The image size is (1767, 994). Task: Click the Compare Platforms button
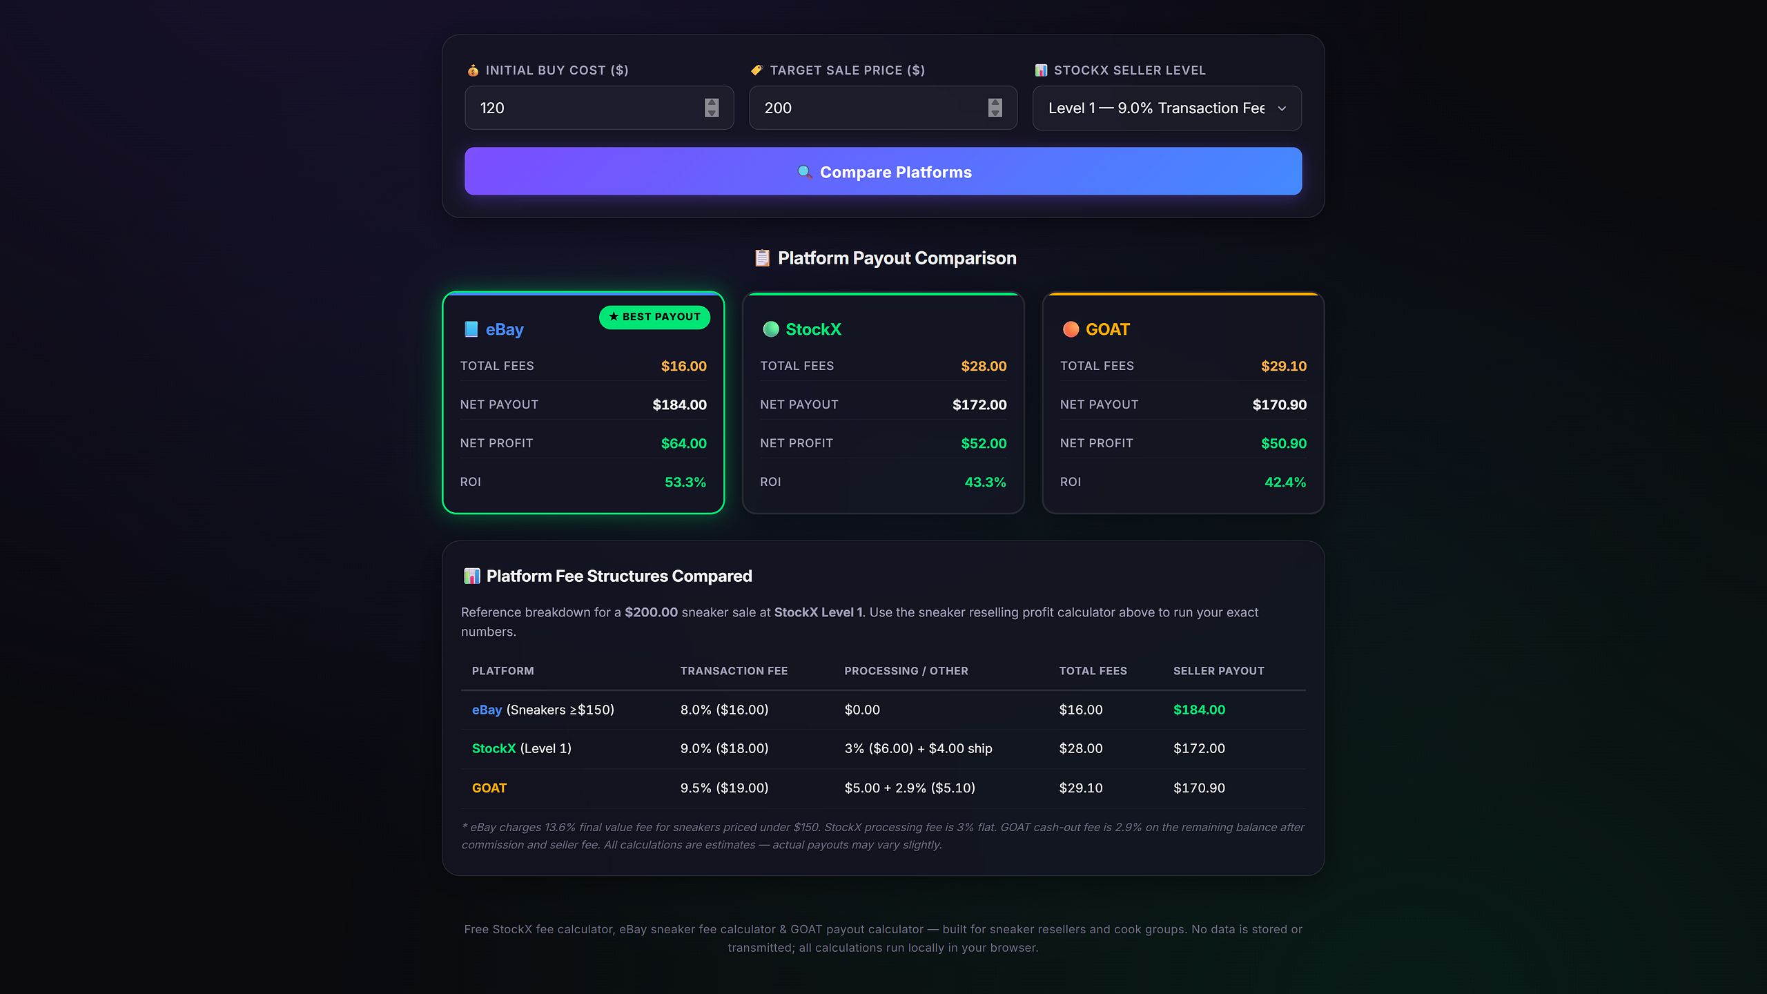pyautogui.click(x=883, y=171)
